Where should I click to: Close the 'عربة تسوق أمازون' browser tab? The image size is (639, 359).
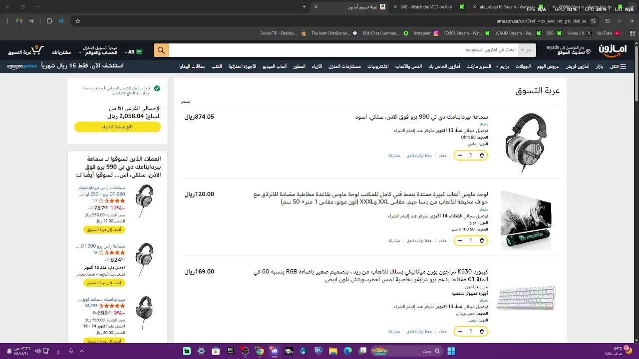316,7
